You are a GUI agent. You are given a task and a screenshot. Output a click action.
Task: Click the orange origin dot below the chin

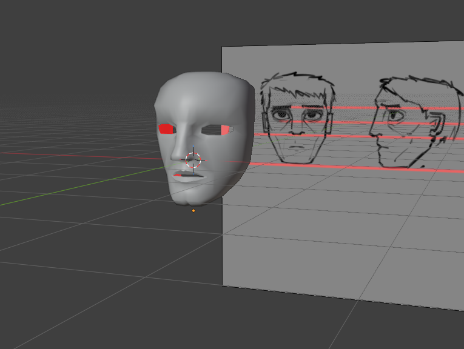193,211
